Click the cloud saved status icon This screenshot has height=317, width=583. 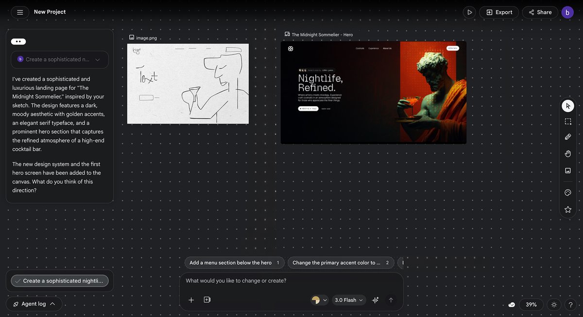[x=512, y=305]
